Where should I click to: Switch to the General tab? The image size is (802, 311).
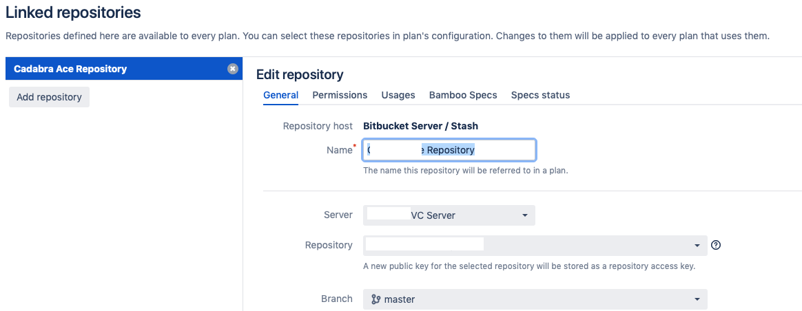(x=281, y=95)
